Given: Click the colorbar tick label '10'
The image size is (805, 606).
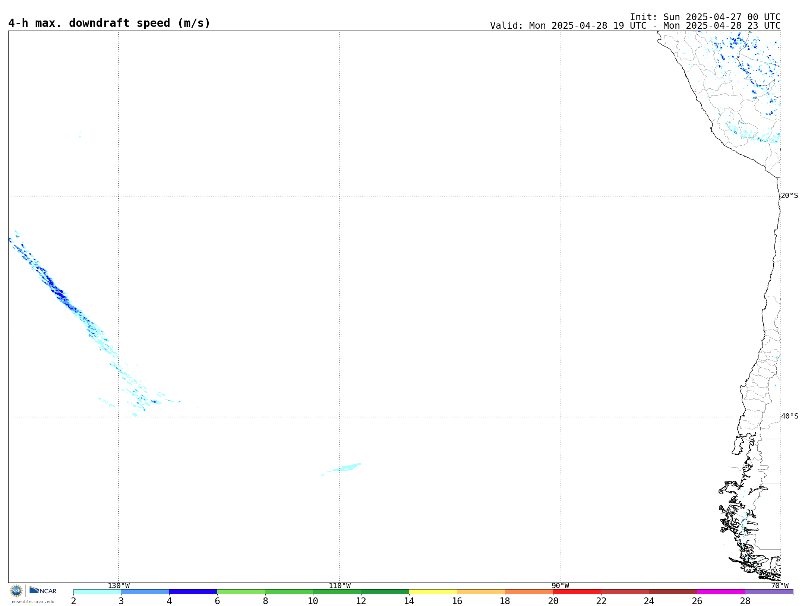Looking at the screenshot, I should click(313, 601).
